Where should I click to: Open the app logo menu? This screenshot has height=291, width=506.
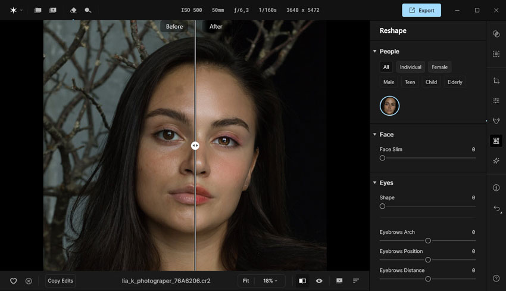point(13,10)
